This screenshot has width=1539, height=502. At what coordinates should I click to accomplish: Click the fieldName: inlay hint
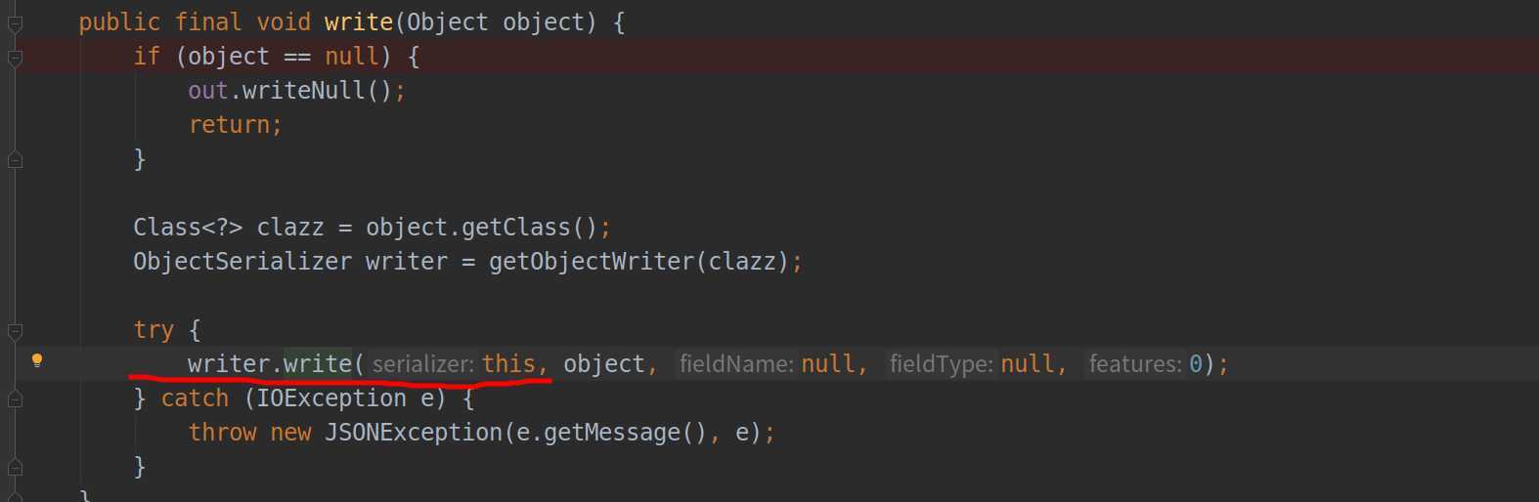click(x=736, y=364)
